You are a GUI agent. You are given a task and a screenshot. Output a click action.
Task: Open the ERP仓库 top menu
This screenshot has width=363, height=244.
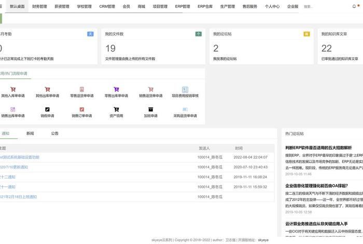[x=205, y=6]
